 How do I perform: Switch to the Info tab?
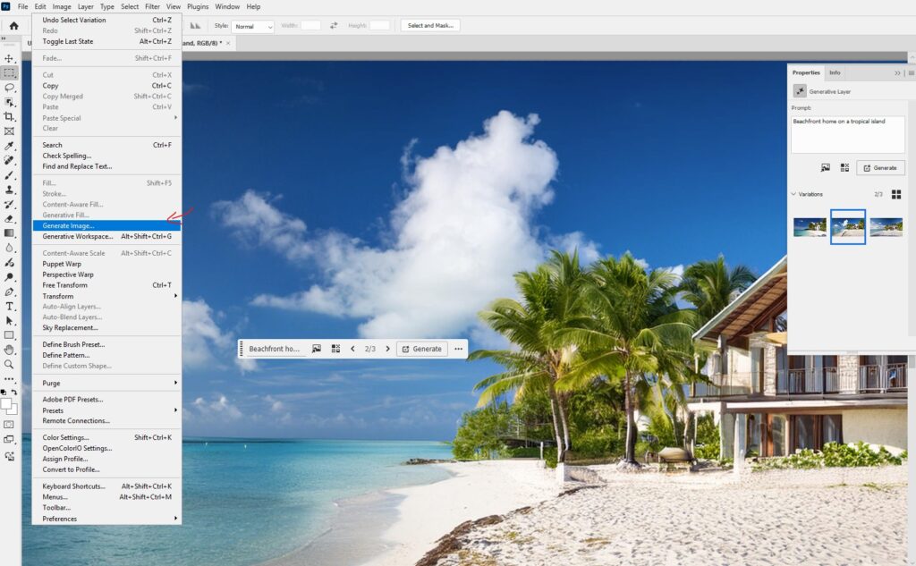pos(835,72)
